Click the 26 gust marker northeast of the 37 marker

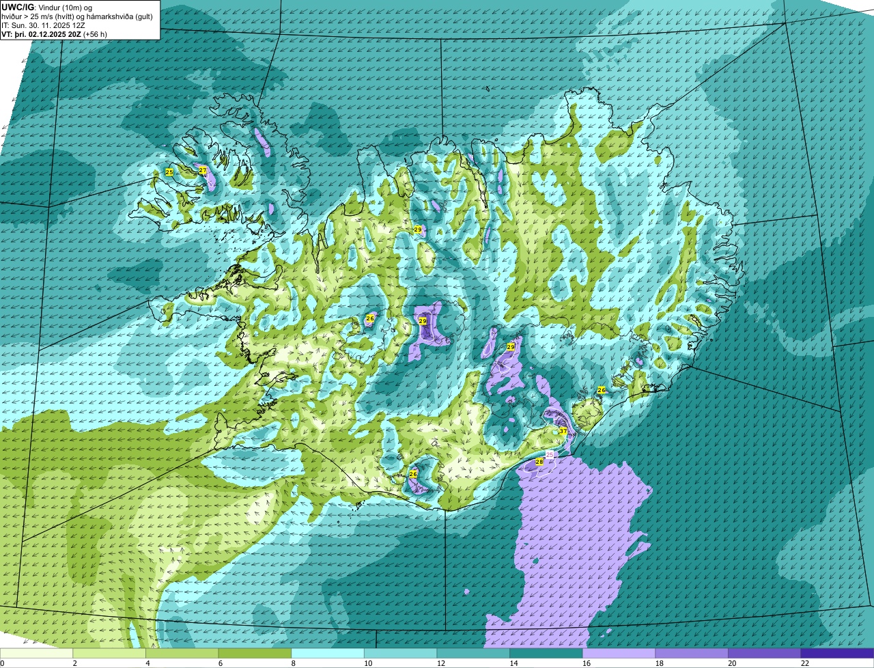click(x=602, y=390)
